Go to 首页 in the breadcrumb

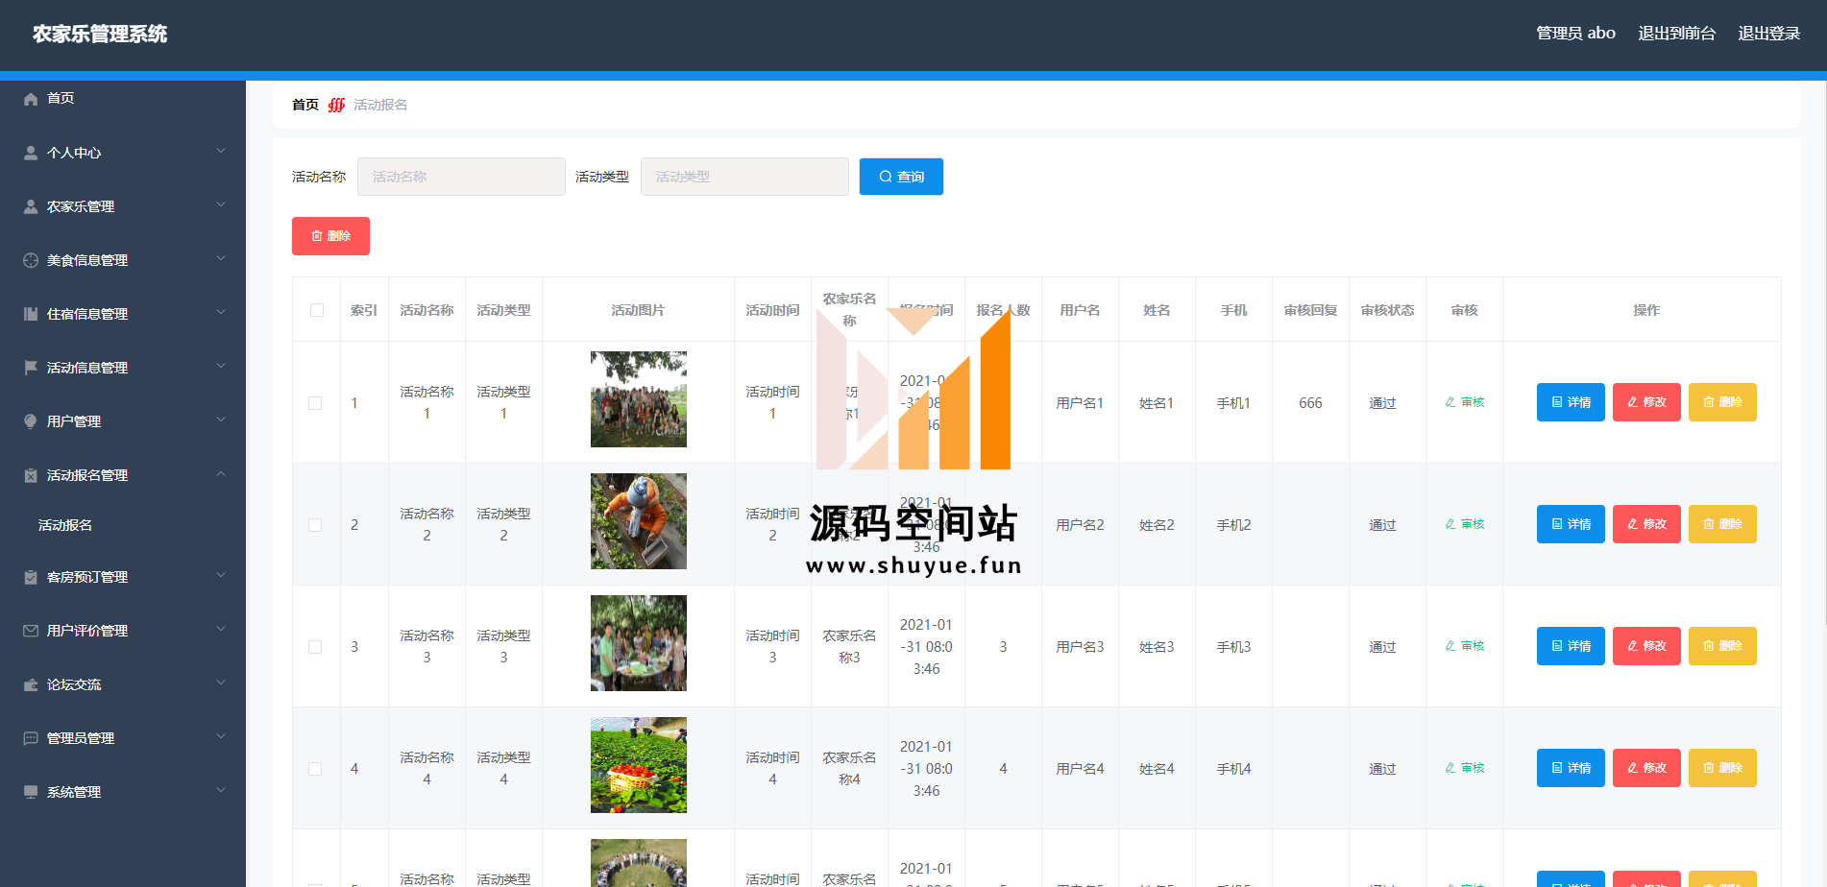click(305, 105)
